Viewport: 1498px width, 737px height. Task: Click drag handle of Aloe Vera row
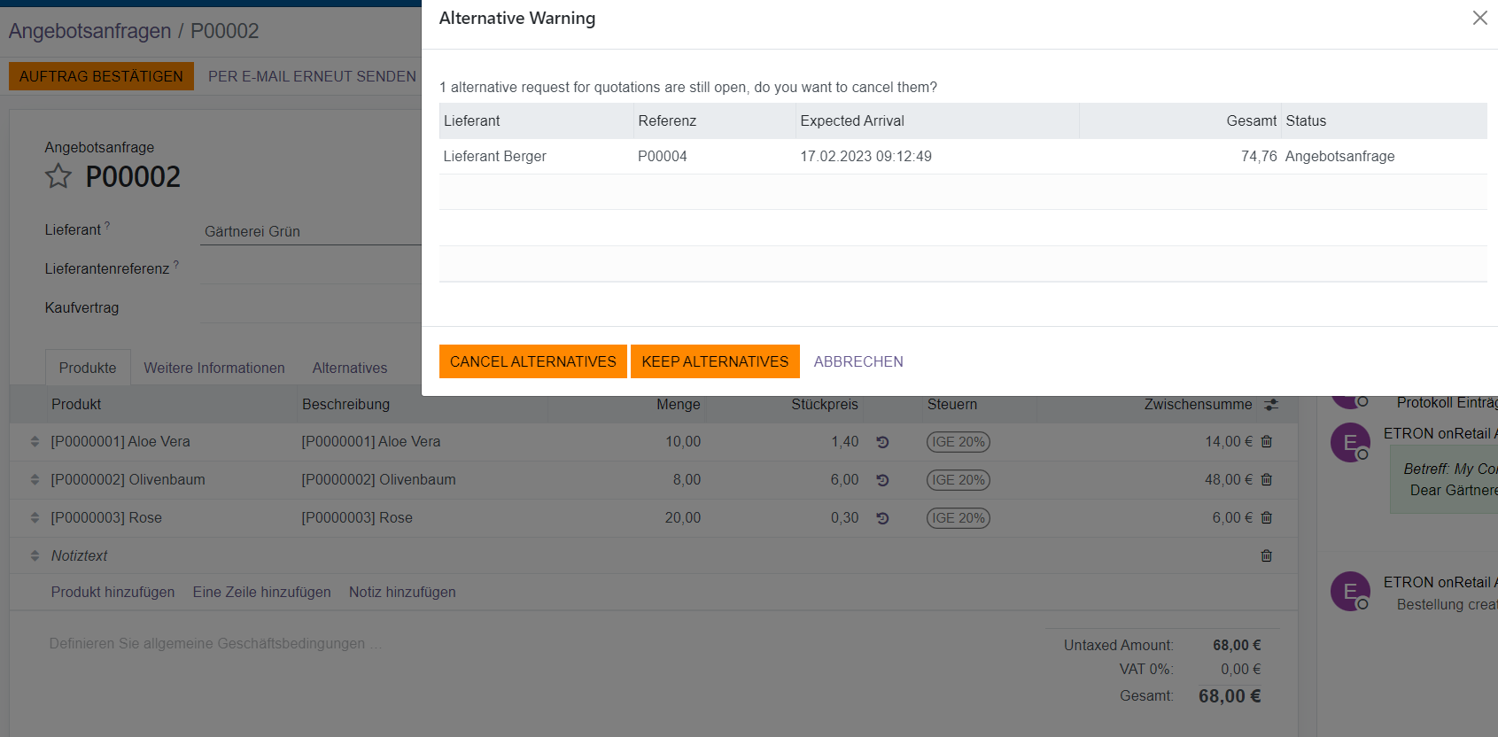[x=35, y=441]
